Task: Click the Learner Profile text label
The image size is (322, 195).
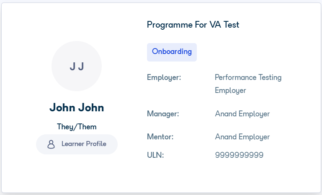Action: [x=84, y=144]
